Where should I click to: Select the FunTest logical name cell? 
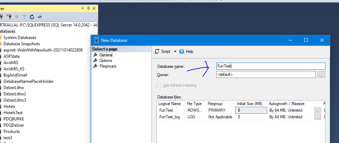171,110
